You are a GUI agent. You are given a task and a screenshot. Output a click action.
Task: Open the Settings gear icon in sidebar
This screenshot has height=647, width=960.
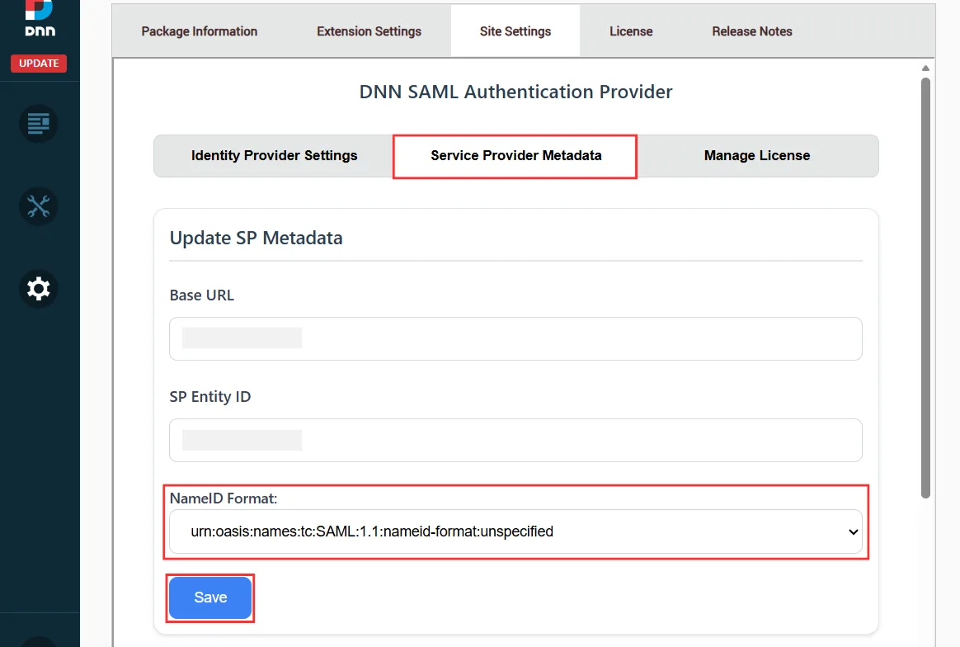(39, 289)
